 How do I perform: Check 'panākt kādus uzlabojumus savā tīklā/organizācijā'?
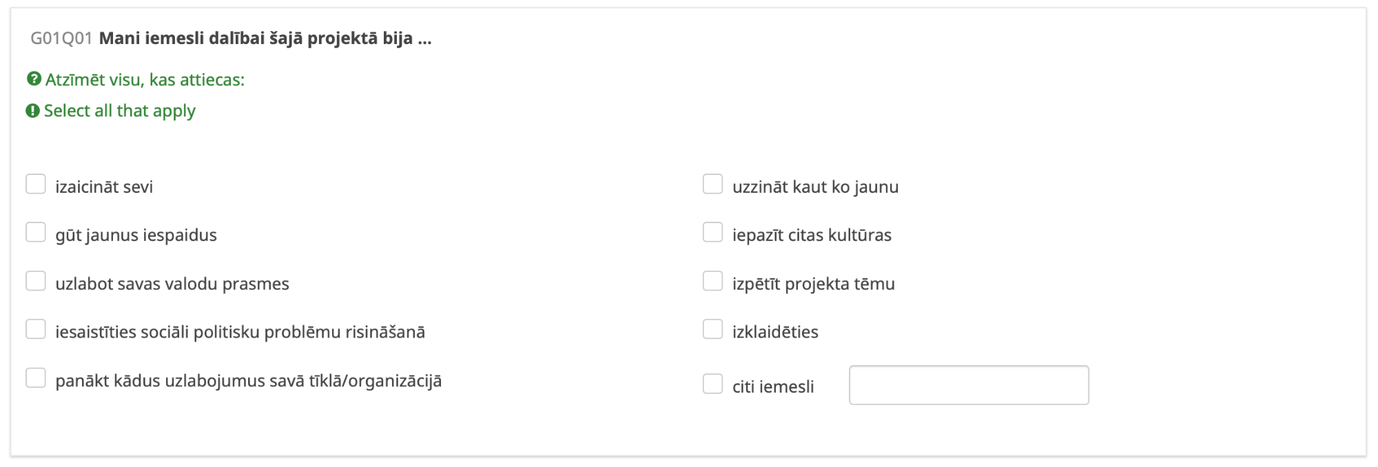[x=36, y=378]
